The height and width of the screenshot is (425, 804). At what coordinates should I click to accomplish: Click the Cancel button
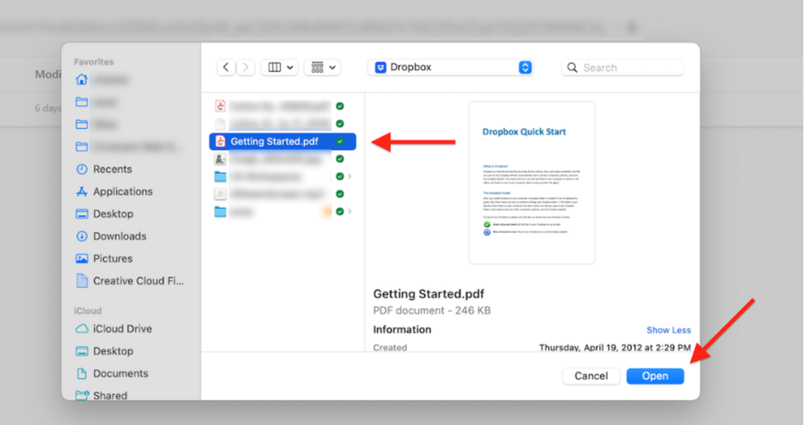pos(590,376)
